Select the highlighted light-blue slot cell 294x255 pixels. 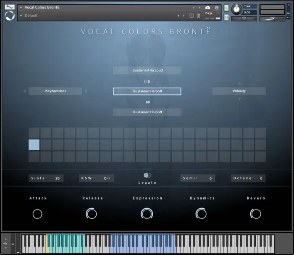click(x=34, y=145)
